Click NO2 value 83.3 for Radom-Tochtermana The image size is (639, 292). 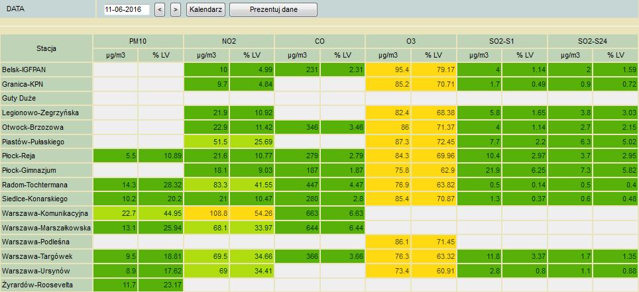(206, 185)
